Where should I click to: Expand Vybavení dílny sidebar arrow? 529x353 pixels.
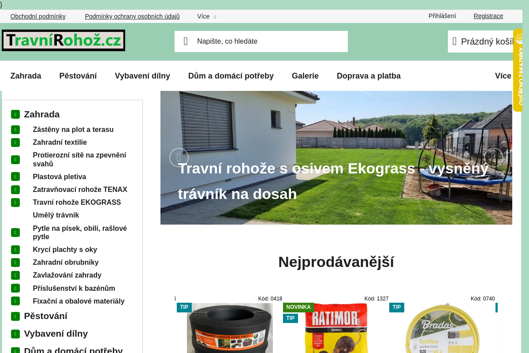click(15, 334)
